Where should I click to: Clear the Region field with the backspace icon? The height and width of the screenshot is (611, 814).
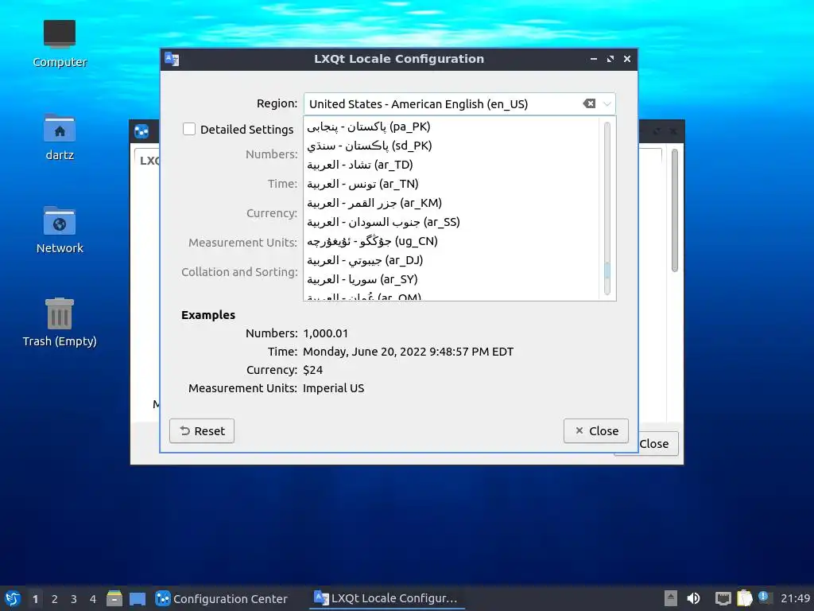(x=589, y=103)
